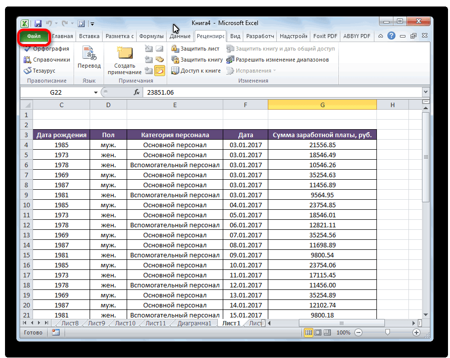Screen dimensions: 450x358
Task: Click the formula bar containing 23851.06
Action: click(283, 93)
